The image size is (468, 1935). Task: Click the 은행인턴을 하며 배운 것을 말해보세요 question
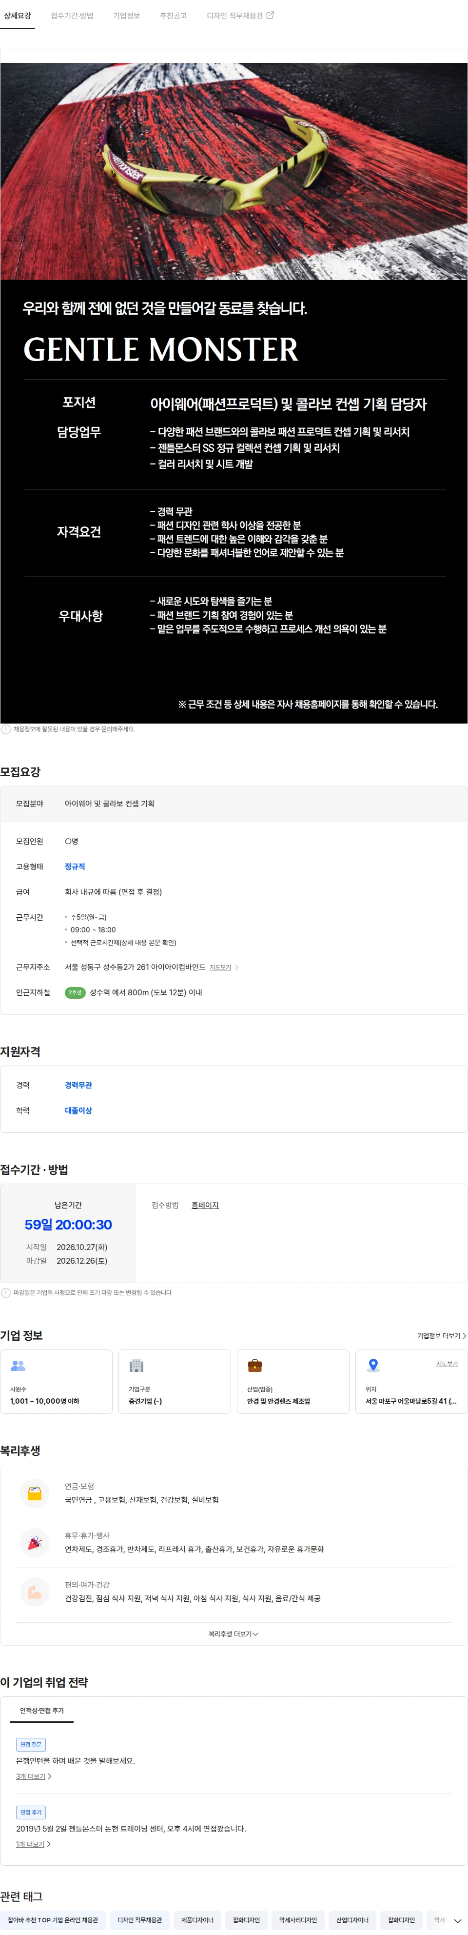coord(76,1761)
